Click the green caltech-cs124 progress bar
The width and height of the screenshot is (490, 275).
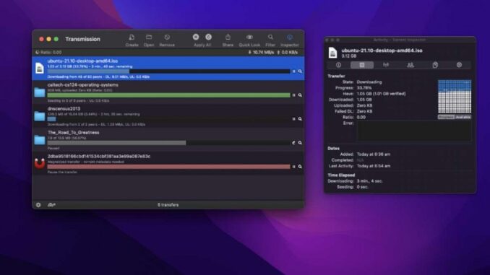(168, 95)
